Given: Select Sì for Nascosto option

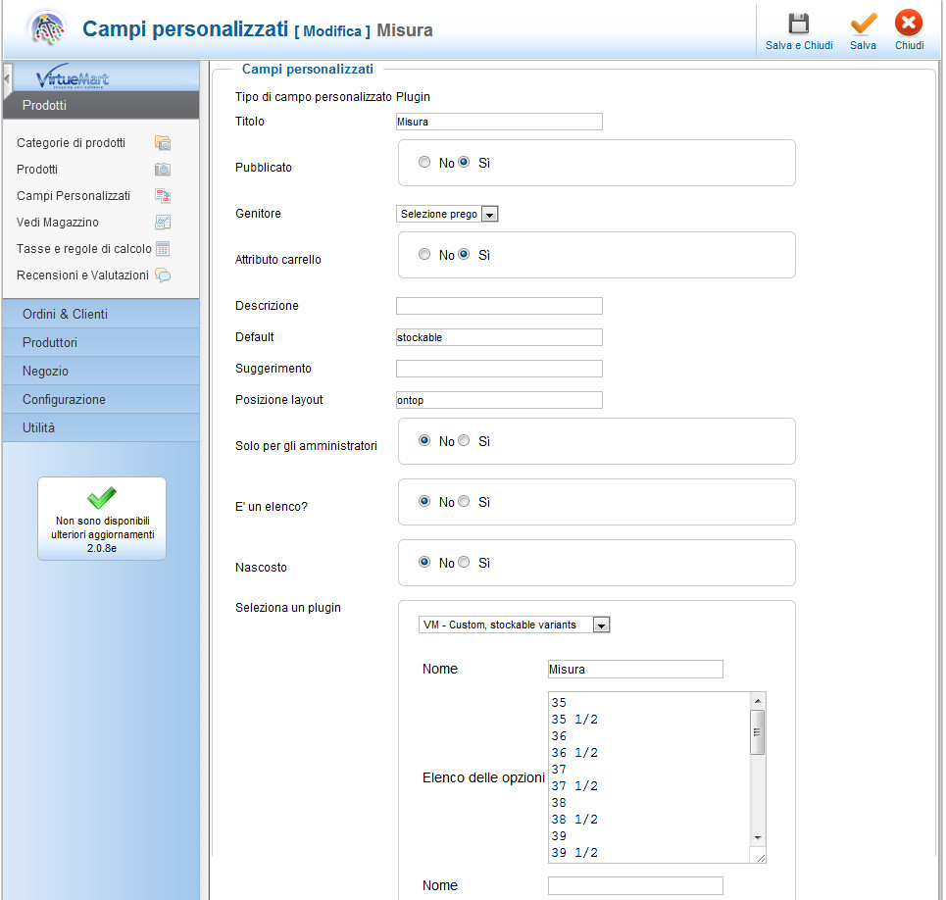Looking at the screenshot, I should [x=465, y=563].
